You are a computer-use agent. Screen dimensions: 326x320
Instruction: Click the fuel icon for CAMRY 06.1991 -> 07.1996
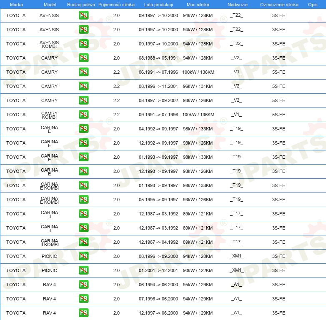83,72
